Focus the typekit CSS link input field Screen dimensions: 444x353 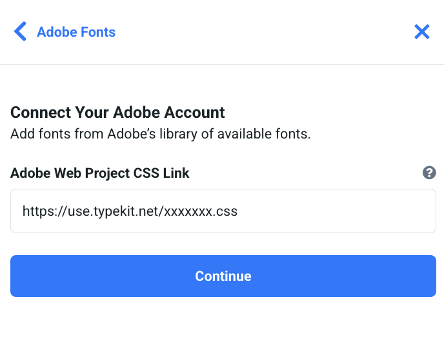point(223,211)
